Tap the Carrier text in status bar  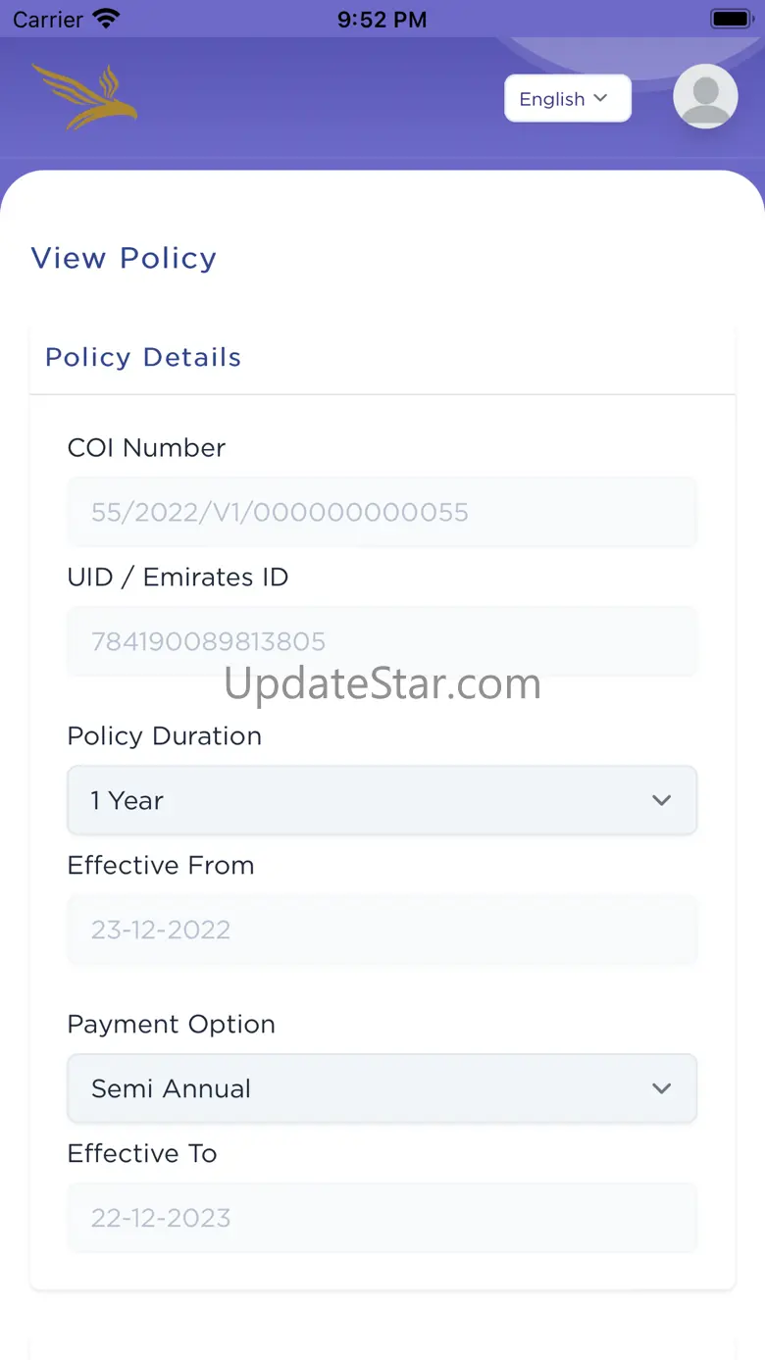(48, 19)
